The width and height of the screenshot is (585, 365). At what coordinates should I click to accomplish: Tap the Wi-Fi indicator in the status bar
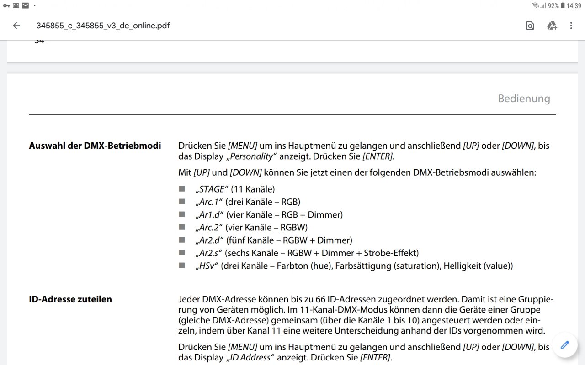point(535,6)
